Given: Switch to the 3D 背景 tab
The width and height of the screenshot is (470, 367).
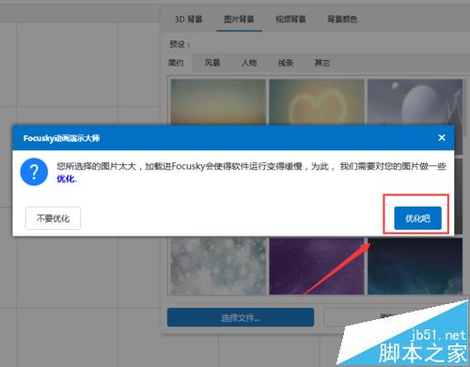Looking at the screenshot, I should pos(189,19).
